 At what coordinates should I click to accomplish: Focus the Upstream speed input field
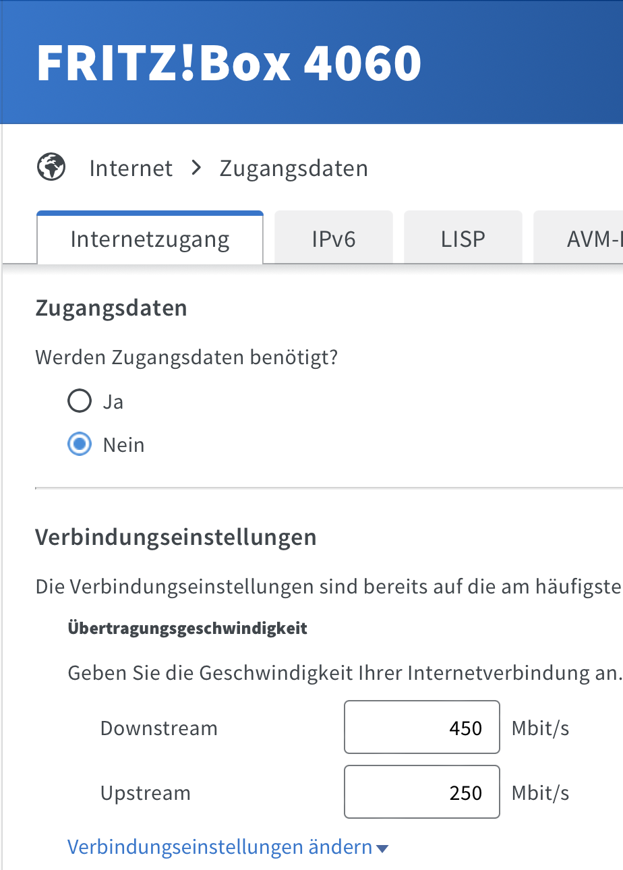pos(422,792)
